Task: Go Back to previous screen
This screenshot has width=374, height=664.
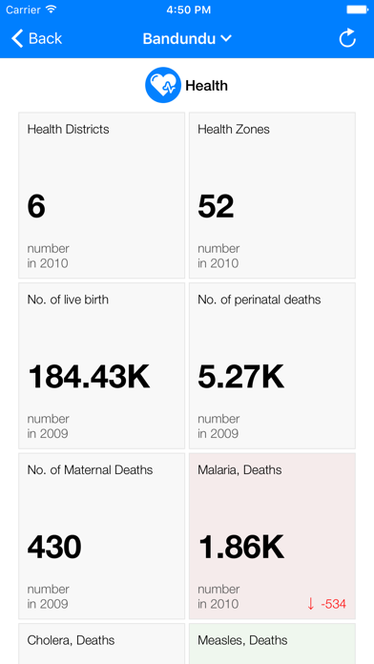Action: pos(37,38)
